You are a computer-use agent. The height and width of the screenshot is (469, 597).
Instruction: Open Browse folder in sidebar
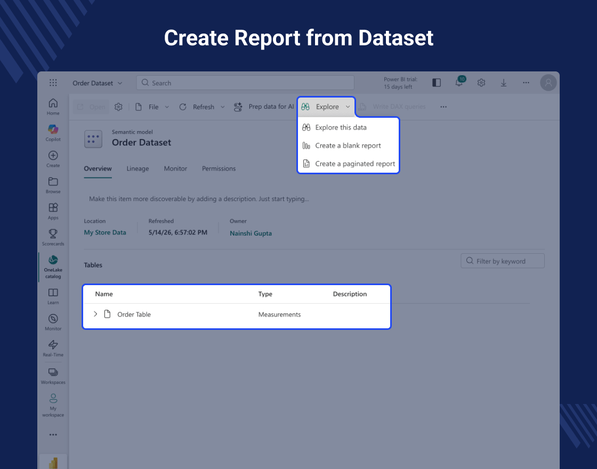(53, 185)
